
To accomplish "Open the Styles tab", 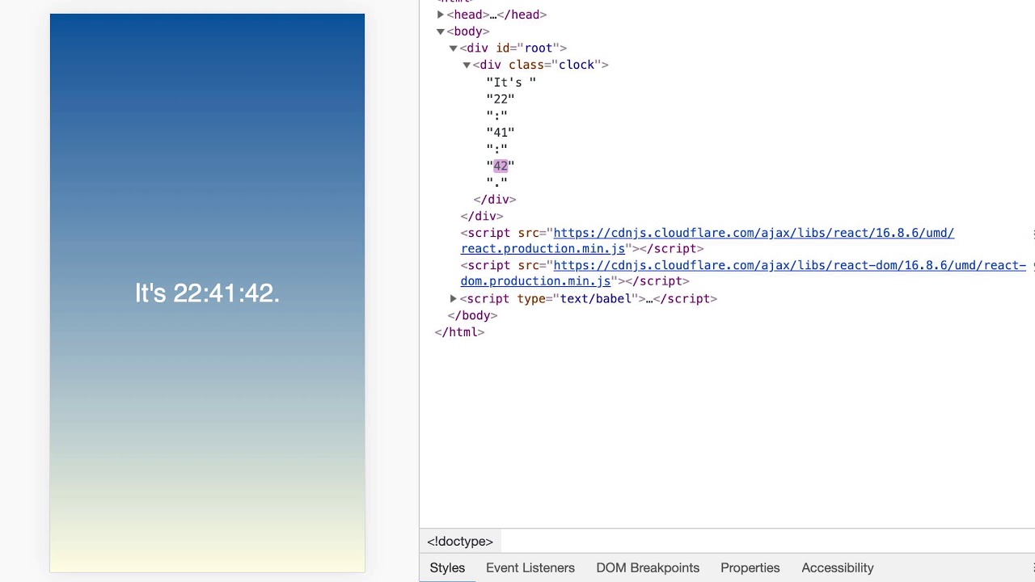I will (447, 567).
